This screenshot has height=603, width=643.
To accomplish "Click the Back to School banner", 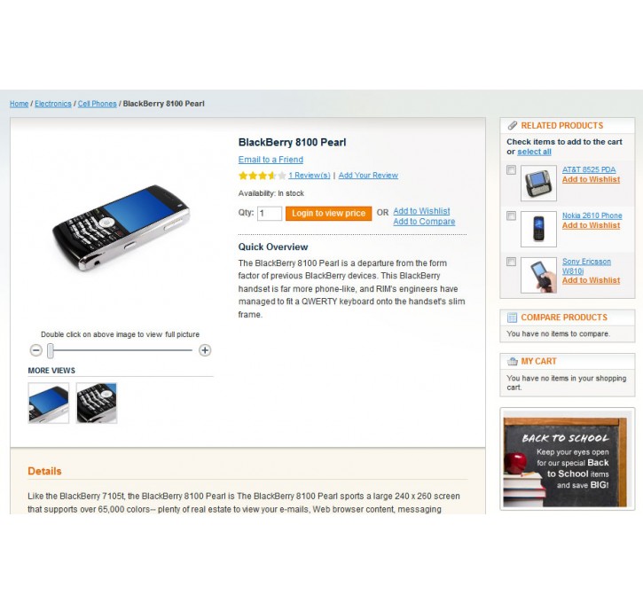I will pyautogui.click(x=568, y=459).
